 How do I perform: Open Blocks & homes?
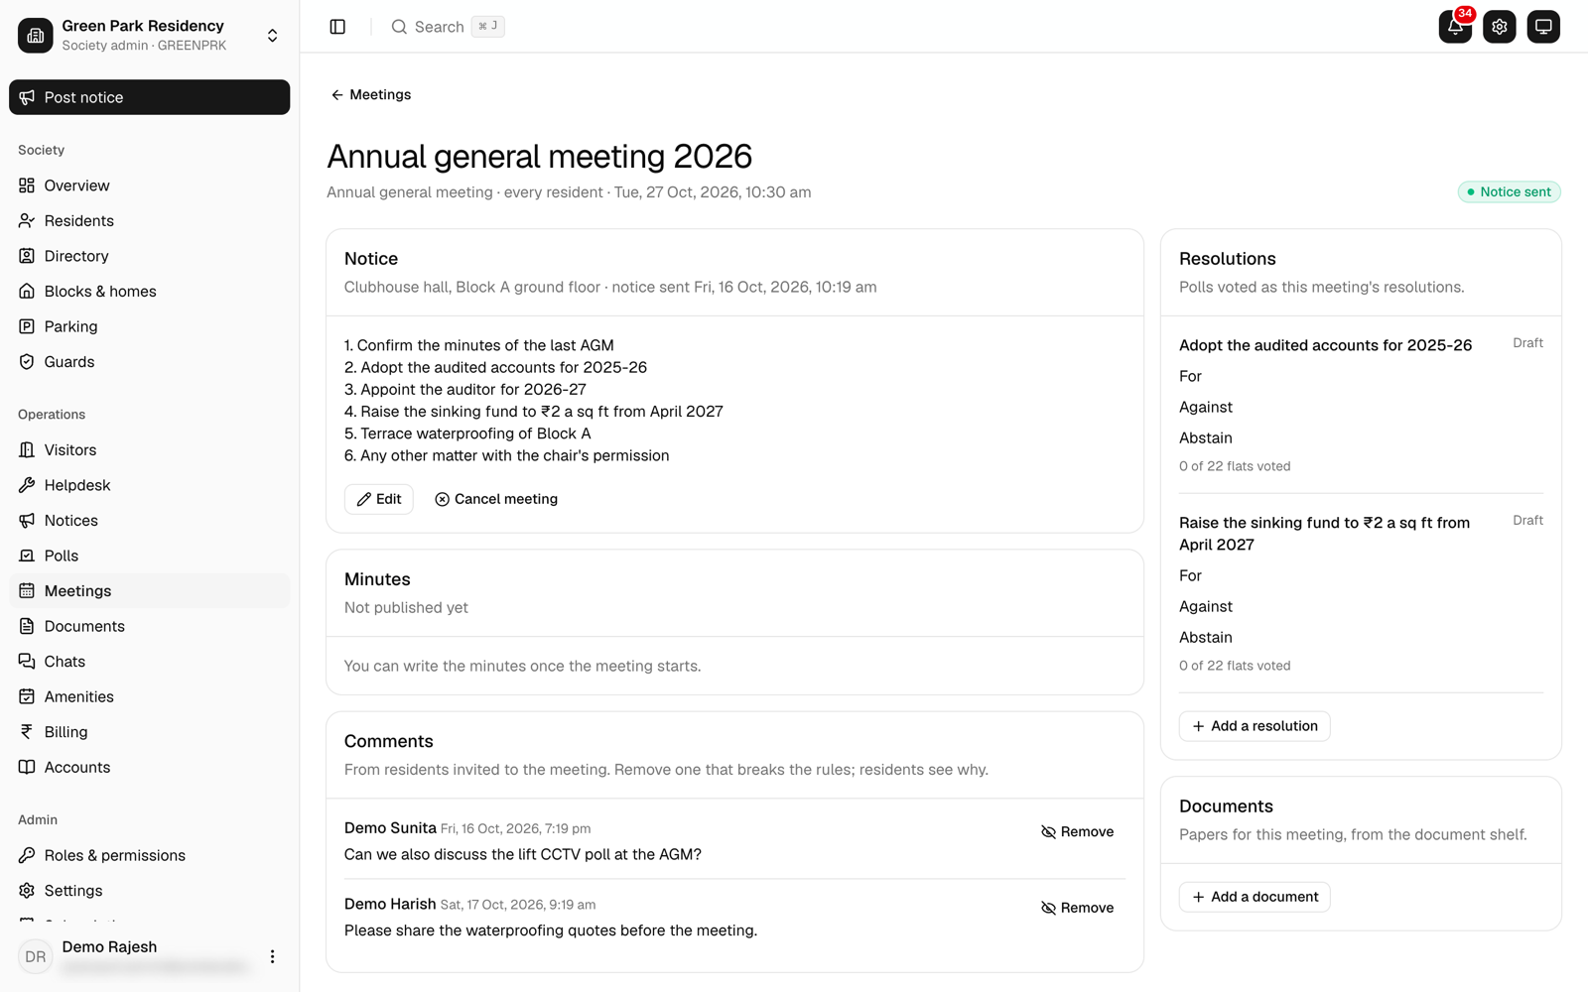point(149,291)
